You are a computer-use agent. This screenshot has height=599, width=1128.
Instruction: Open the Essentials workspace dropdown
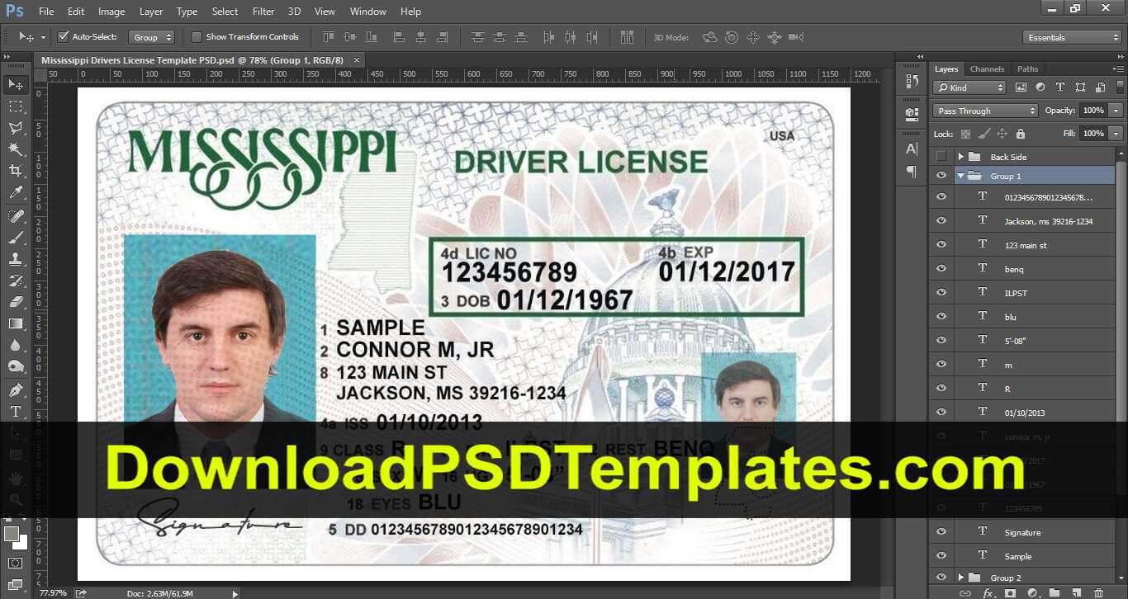[x=1072, y=37]
